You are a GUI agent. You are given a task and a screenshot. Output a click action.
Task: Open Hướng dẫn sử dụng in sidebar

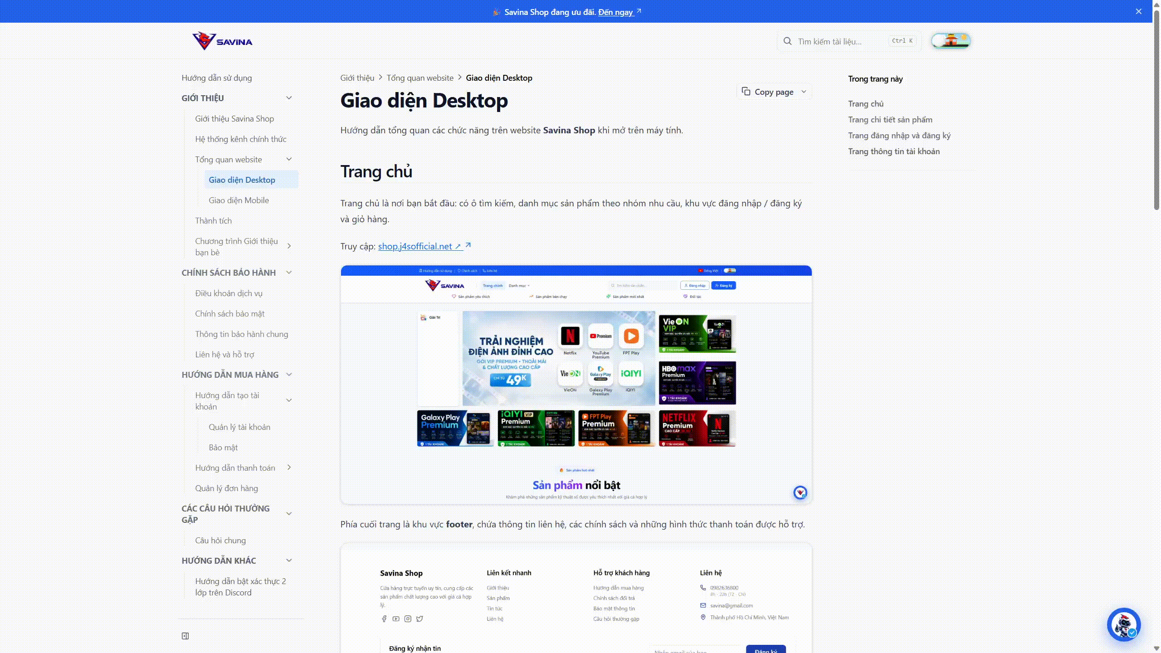217,78
